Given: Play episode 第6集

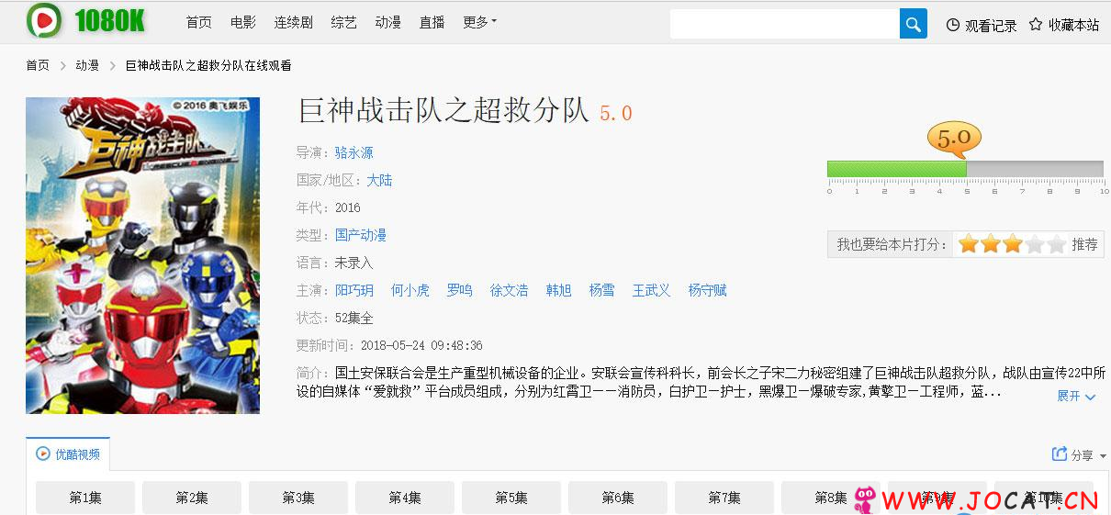Looking at the screenshot, I should click(618, 498).
